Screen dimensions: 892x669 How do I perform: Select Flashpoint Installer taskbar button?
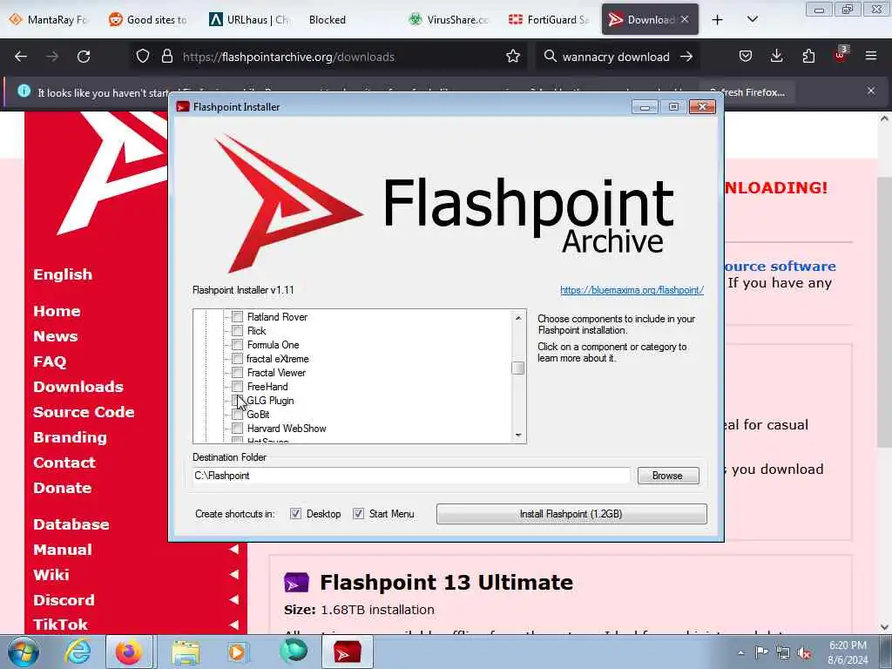point(347,652)
